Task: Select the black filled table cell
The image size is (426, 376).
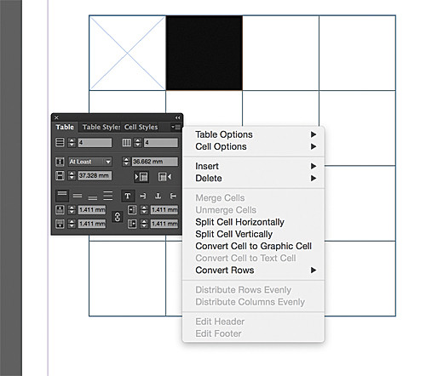Action: 204,53
